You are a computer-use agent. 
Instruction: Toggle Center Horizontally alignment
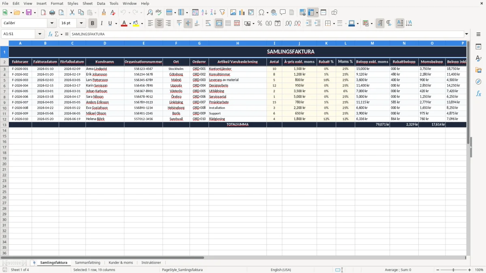[x=159, y=23]
